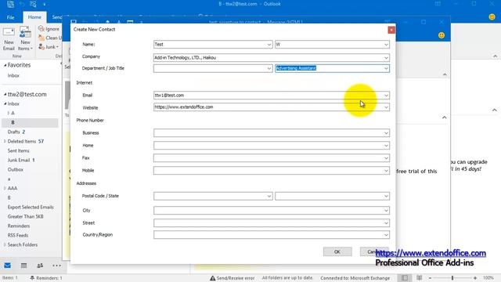
Task: Switch to reading view icon in status bar
Action: (420, 278)
